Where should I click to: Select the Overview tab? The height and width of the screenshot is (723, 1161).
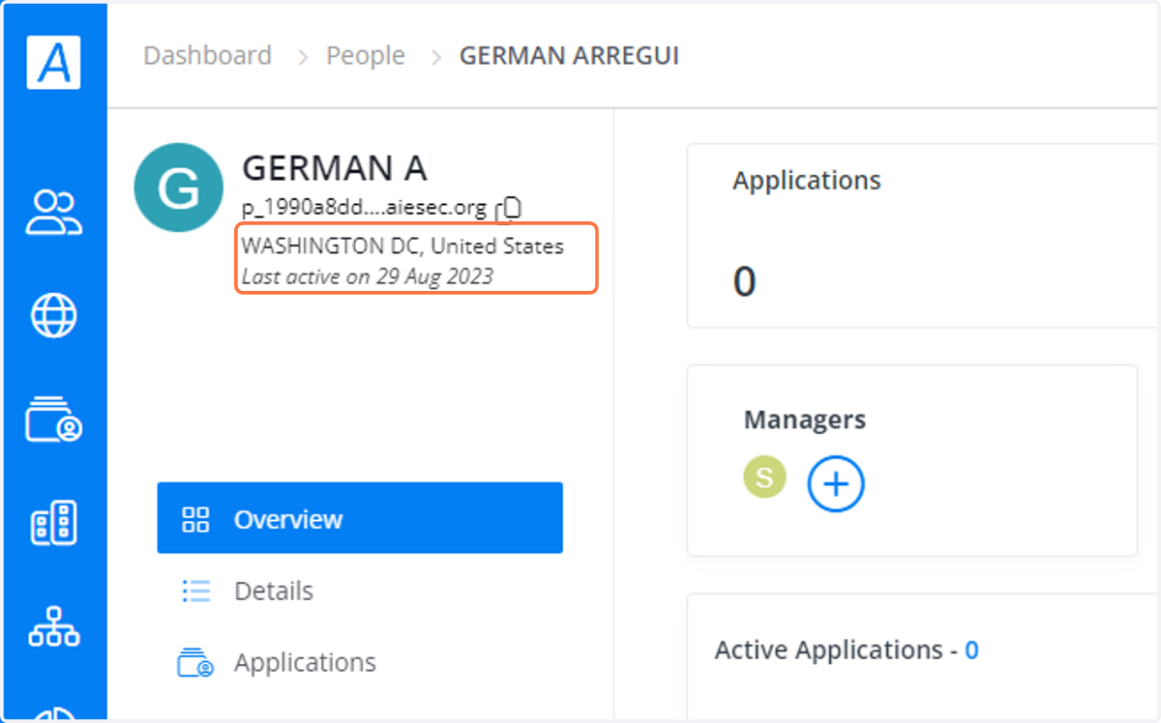[360, 518]
